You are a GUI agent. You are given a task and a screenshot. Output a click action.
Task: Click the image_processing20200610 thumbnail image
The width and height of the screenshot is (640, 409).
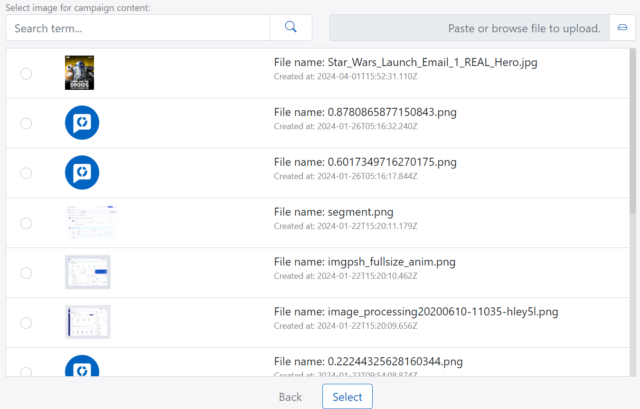click(87, 322)
